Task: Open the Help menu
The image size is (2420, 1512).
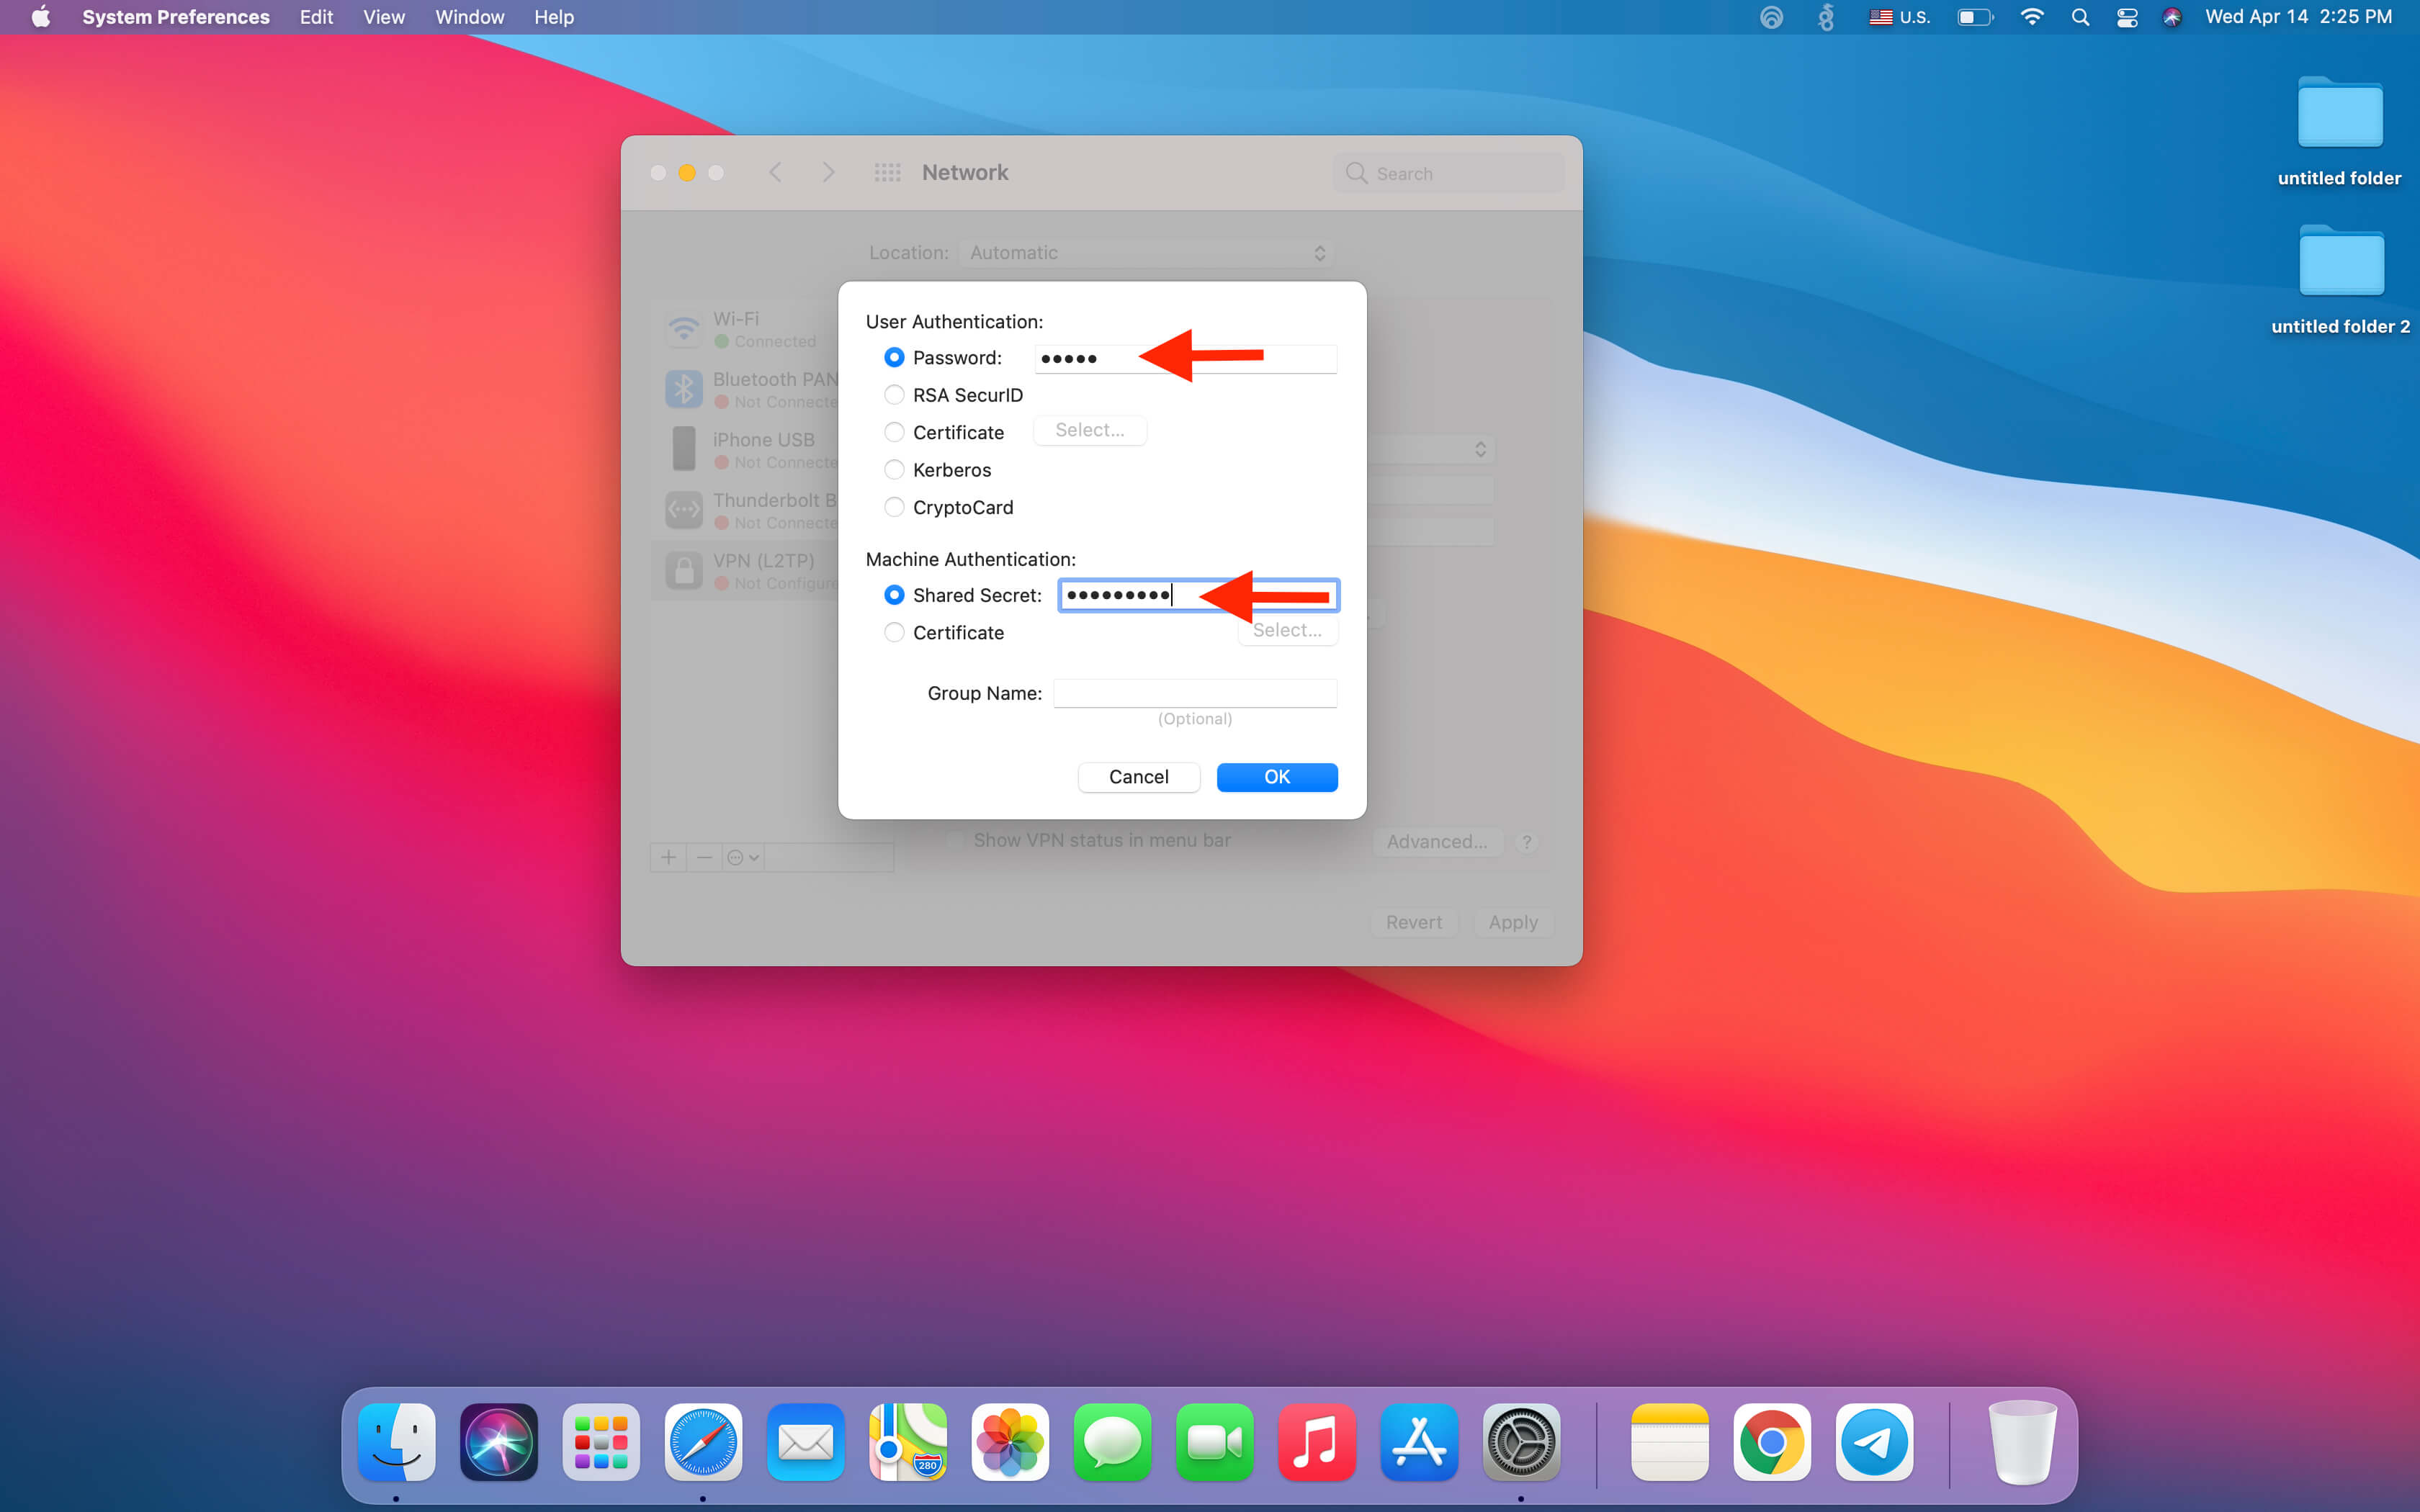Action: click(x=553, y=17)
